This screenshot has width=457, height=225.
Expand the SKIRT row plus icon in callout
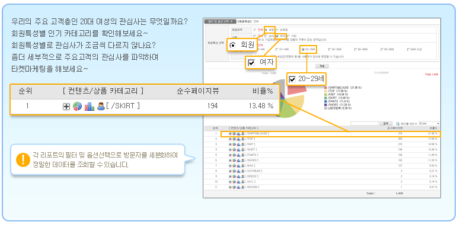tap(66, 107)
